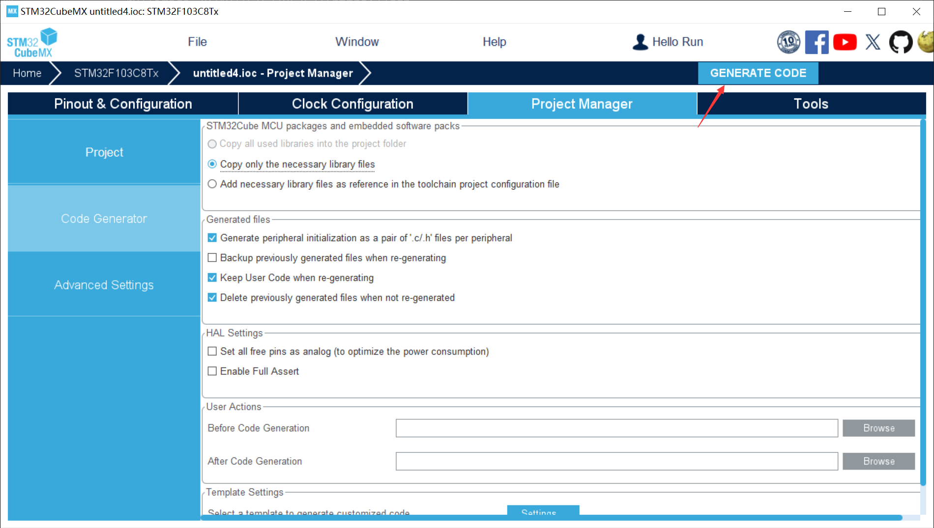
Task: Go to Home breadcrumb
Action: [27, 73]
